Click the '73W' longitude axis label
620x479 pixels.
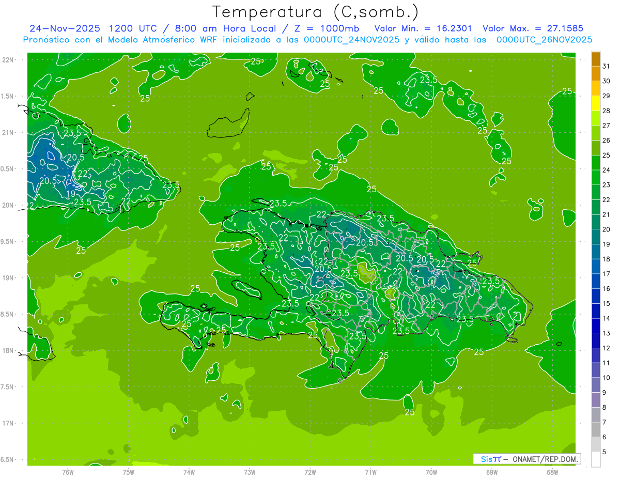pos(250,472)
